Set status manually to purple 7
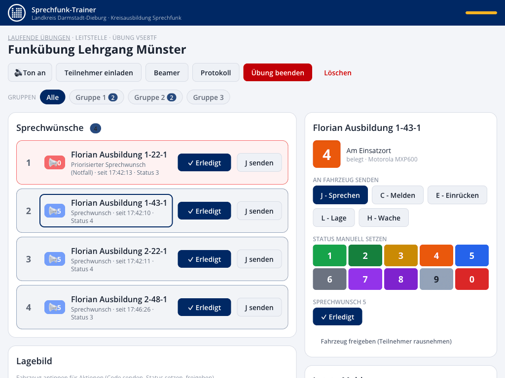505x378 pixels. click(365, 279)
